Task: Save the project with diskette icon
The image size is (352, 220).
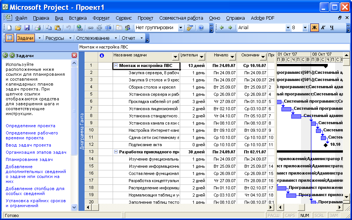Action: click(27, 28)
